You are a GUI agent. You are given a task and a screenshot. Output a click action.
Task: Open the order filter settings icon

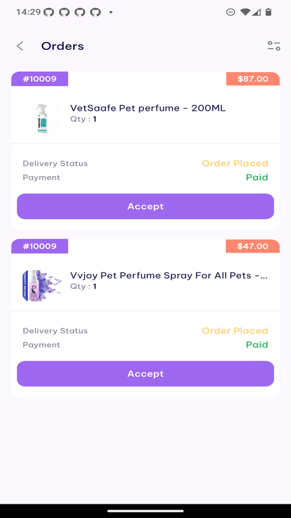pyautogui.click(x=274, y=46)
